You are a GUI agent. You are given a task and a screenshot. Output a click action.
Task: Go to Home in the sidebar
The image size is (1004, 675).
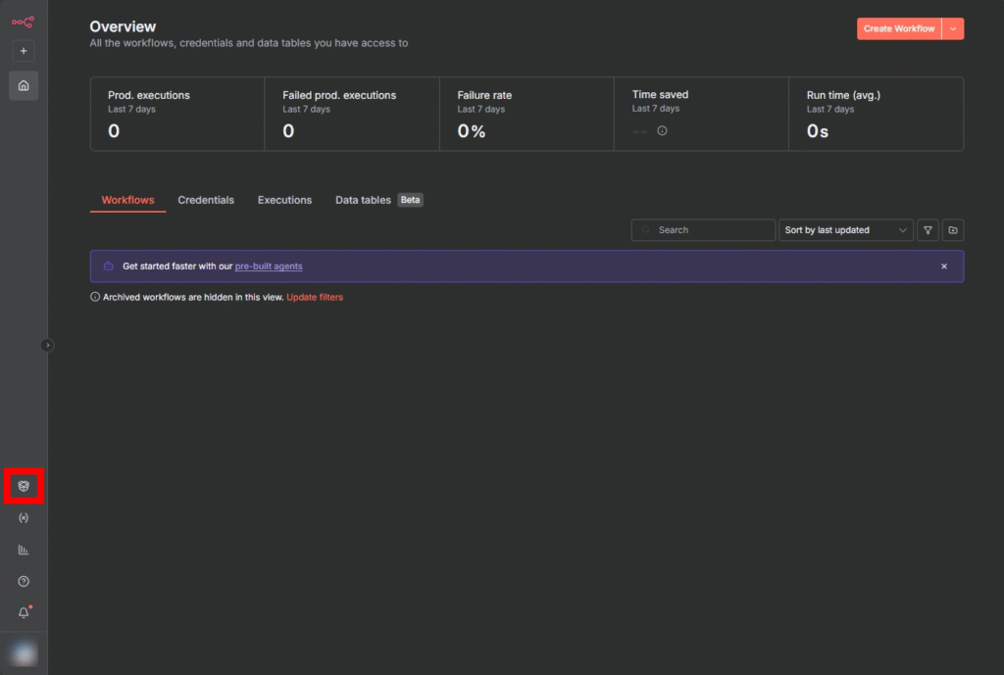point(24,85)
